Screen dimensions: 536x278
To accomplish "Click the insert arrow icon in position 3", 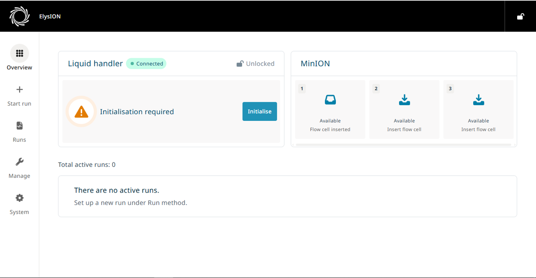I will [478, 100].
